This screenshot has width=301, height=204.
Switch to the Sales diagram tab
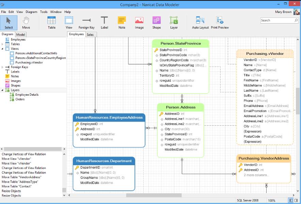click(91, 34)
